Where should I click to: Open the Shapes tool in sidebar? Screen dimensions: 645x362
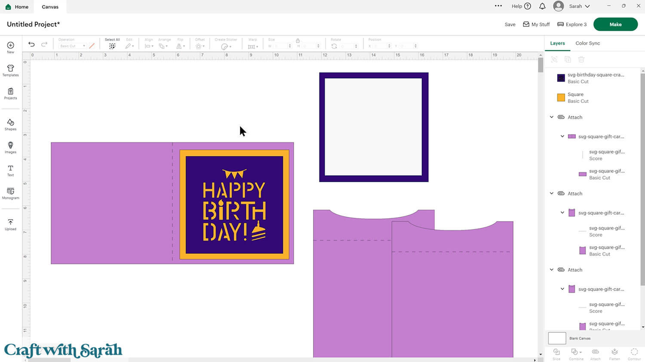pyautogui.click(x=10, y=124)
